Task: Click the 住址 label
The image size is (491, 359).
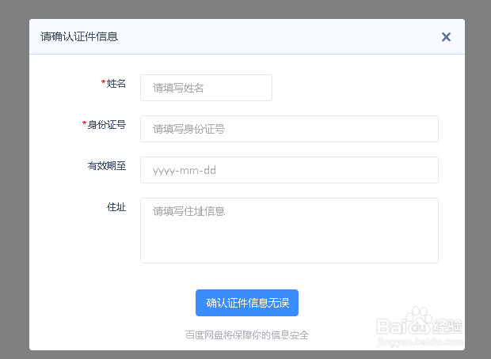Action: tap(116, 207)
